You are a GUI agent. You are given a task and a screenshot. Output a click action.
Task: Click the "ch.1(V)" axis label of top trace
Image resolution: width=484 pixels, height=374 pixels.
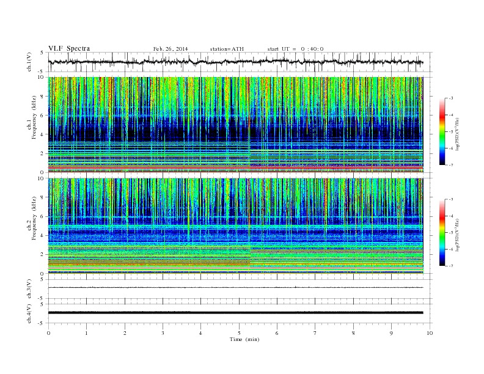click(x=29, y=62)
